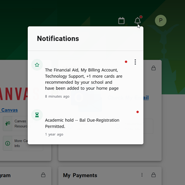This screenshot has width=185, height=185.
Task: Open three-dot menu on Financial Aid notification
Action: (135, 62)
